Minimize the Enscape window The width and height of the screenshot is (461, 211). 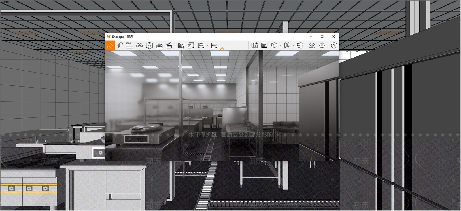[x=311, y=37]
